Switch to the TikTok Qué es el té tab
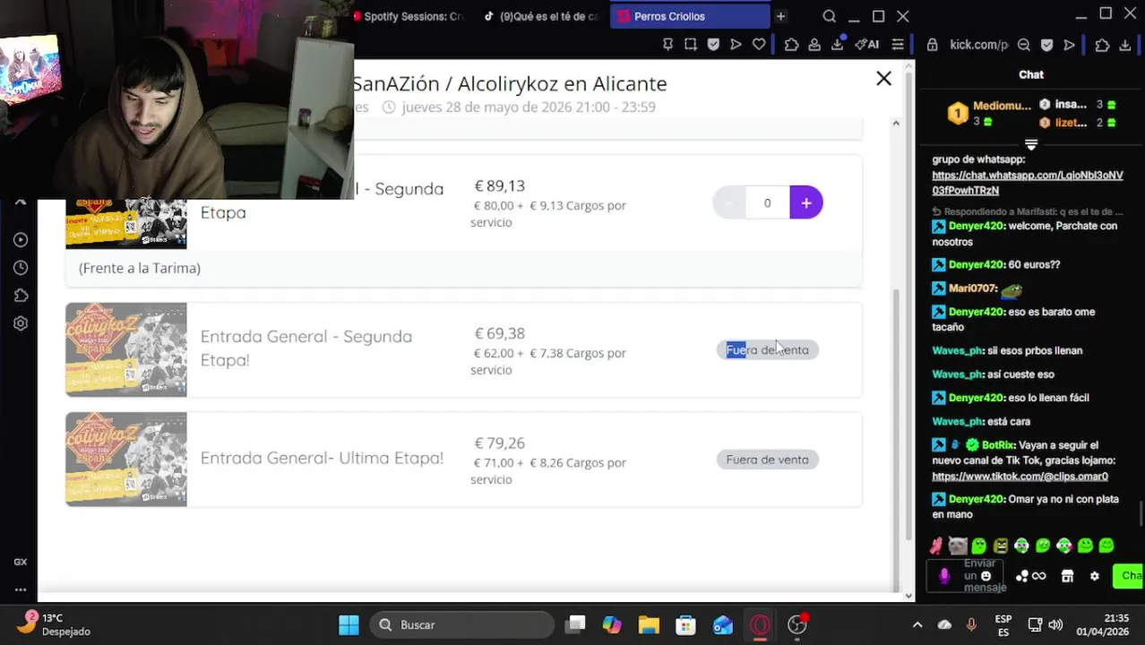Image resolution: width=1145 pixels, height=645 pixels. [x=541, y=16]
